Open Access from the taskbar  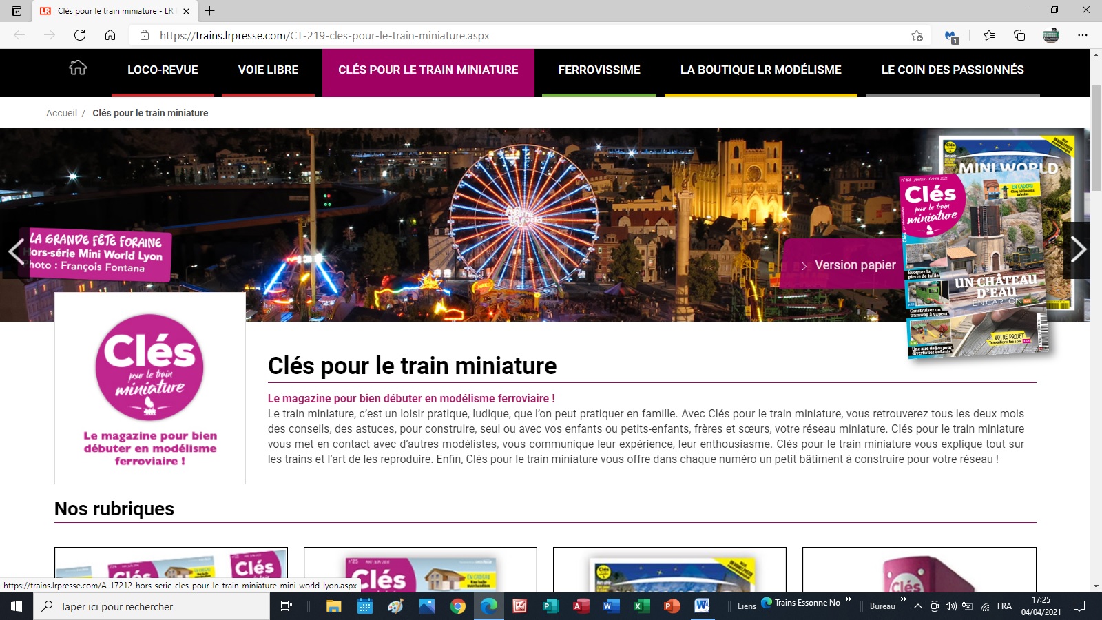[x=581, y=606]
